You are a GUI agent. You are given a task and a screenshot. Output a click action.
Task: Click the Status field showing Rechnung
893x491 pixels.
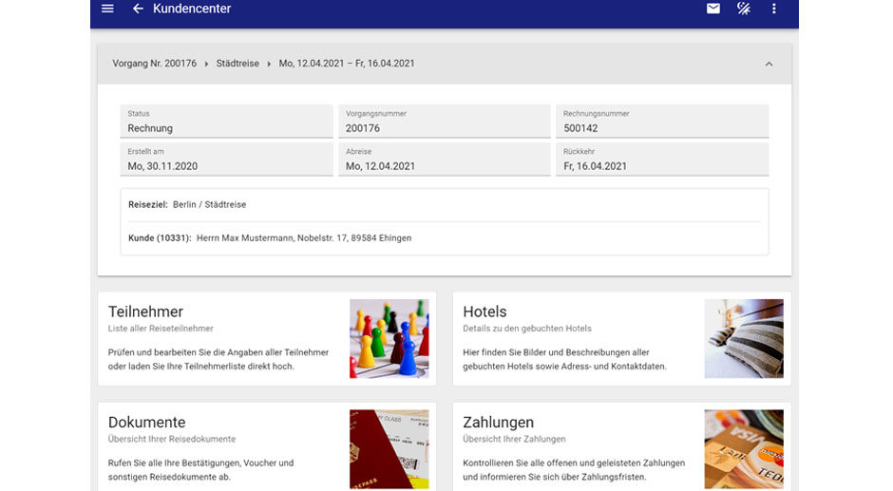226,123
